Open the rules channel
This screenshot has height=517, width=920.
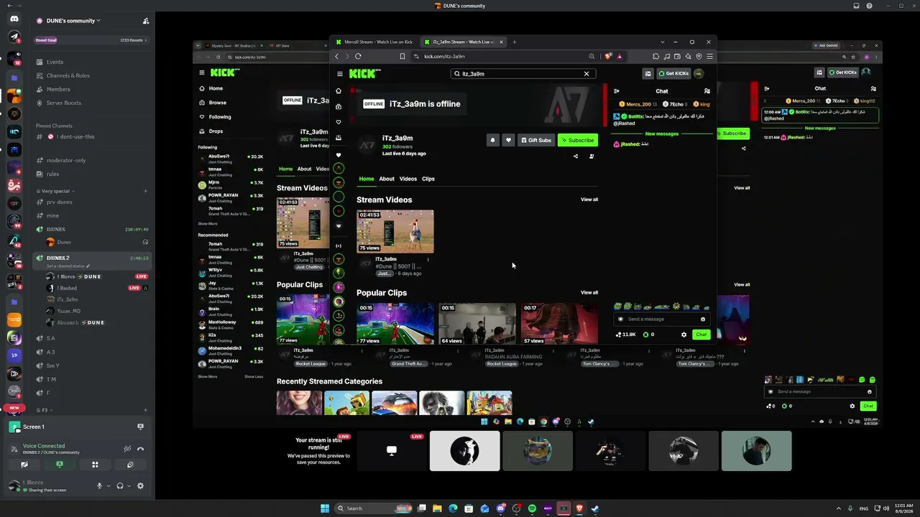pos(52,174)
